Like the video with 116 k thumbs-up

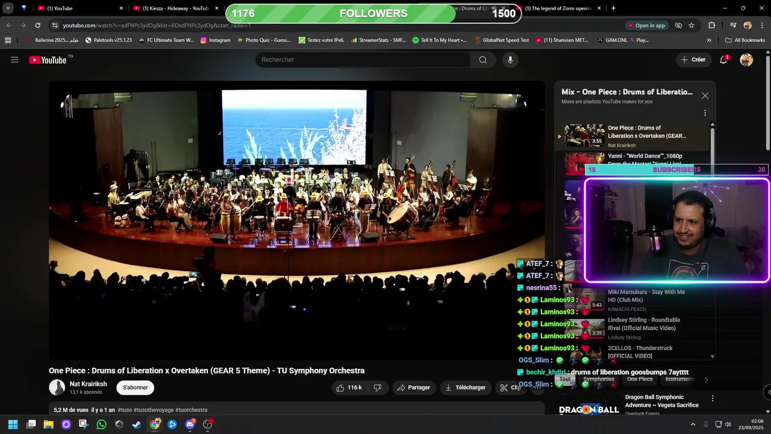tap(349, 388)
